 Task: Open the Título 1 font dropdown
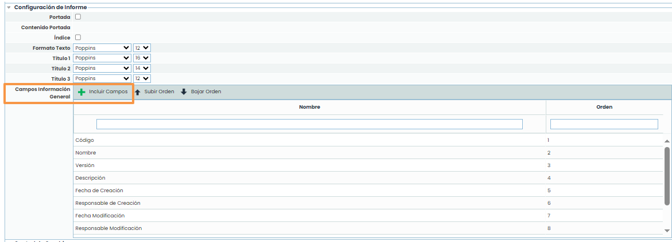tap(102, 58)
